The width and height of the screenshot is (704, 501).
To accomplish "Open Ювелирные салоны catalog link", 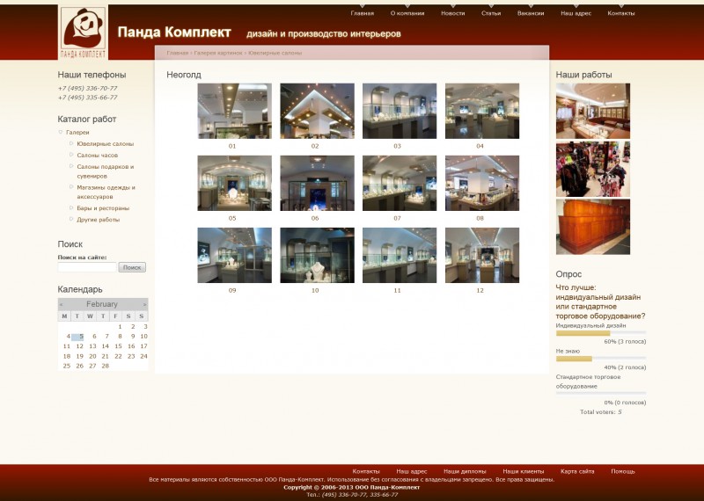I will (x=105, y=144).
